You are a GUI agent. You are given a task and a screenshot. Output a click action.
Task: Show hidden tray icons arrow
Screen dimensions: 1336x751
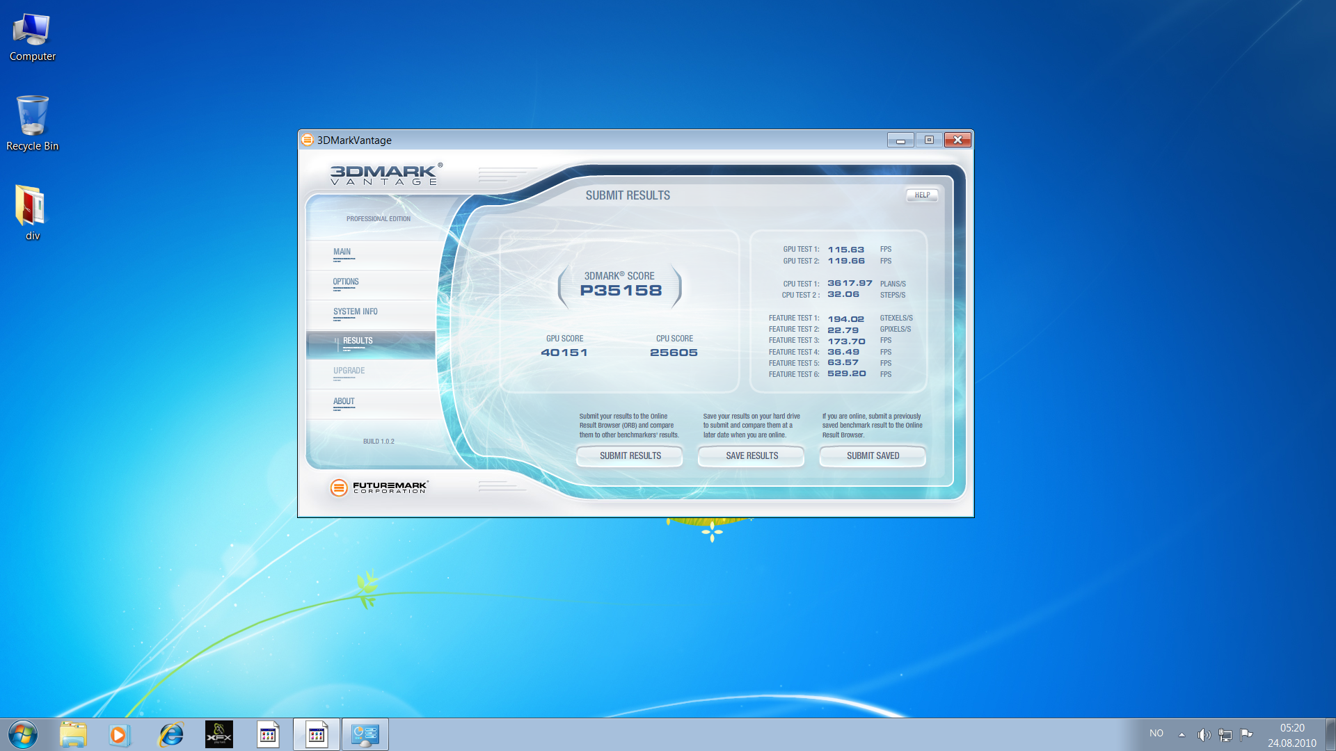[1182, 734]
